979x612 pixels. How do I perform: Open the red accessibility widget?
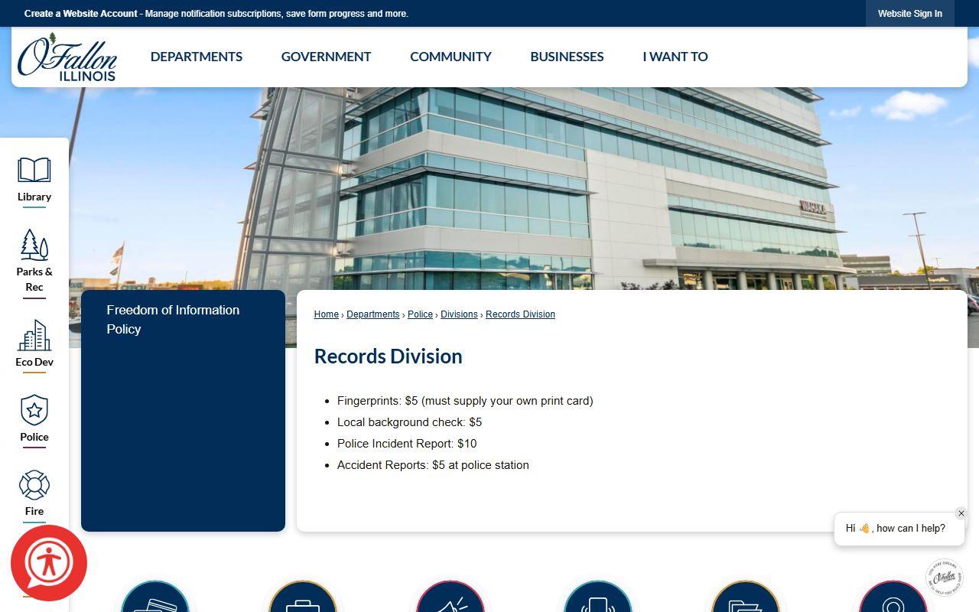(49, 563)
